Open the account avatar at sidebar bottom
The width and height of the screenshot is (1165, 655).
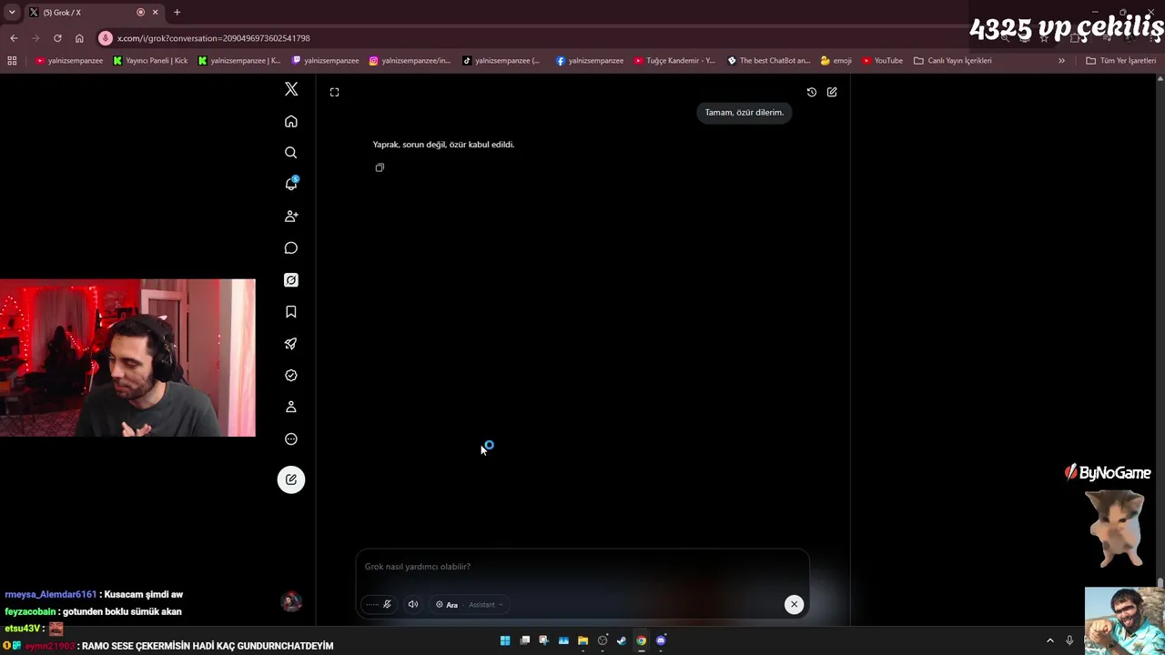pyautogui.click(x=291, y=601)
